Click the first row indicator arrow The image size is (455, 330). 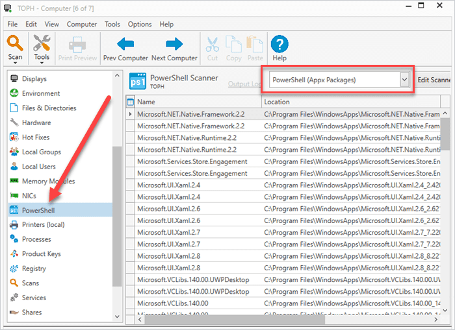[130, 114]
